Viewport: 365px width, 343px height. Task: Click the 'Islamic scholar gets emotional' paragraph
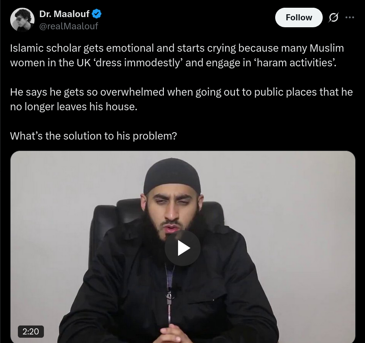tap(177, 55)
